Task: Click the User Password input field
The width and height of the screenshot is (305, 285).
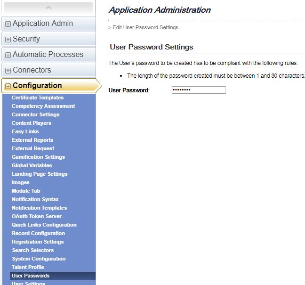Action: (x=199, y=90)
